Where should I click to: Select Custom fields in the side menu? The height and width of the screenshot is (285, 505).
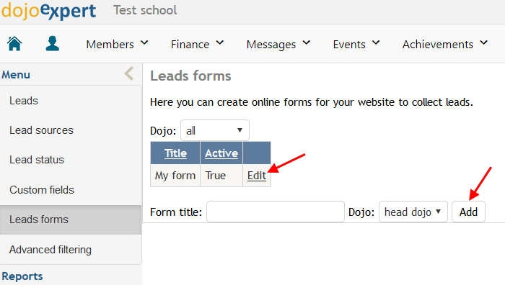coord(71,189)
